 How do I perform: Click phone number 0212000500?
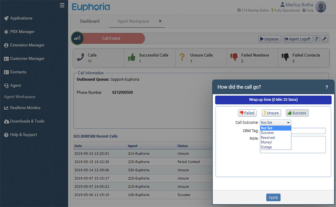pos(123,92)
